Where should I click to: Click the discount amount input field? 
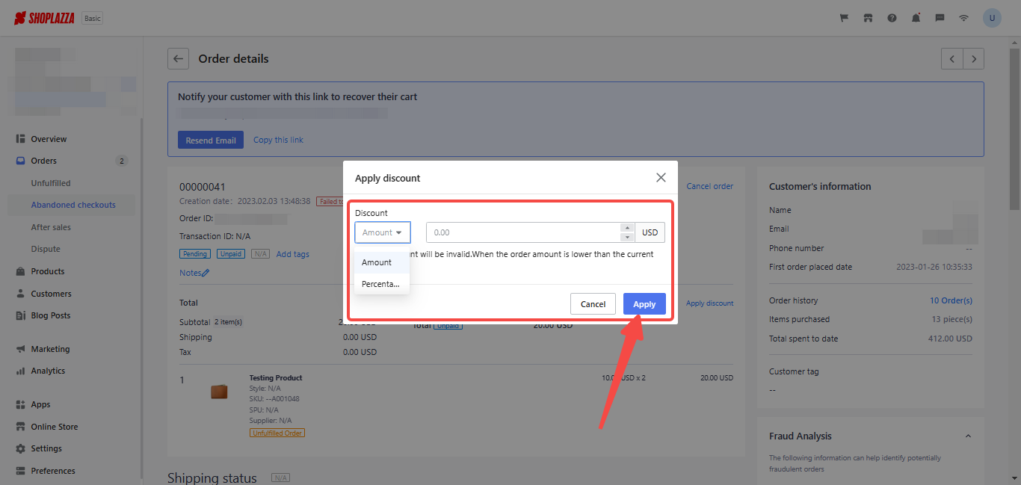pos(523,232)
